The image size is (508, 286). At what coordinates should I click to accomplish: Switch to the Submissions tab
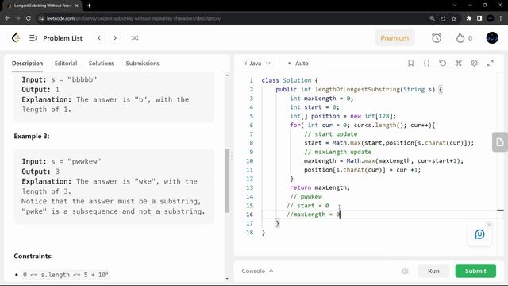[143, 64]
